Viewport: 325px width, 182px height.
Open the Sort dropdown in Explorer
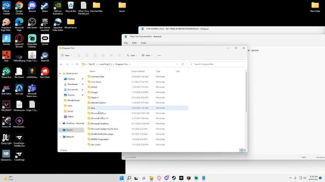tap(132, 55)
